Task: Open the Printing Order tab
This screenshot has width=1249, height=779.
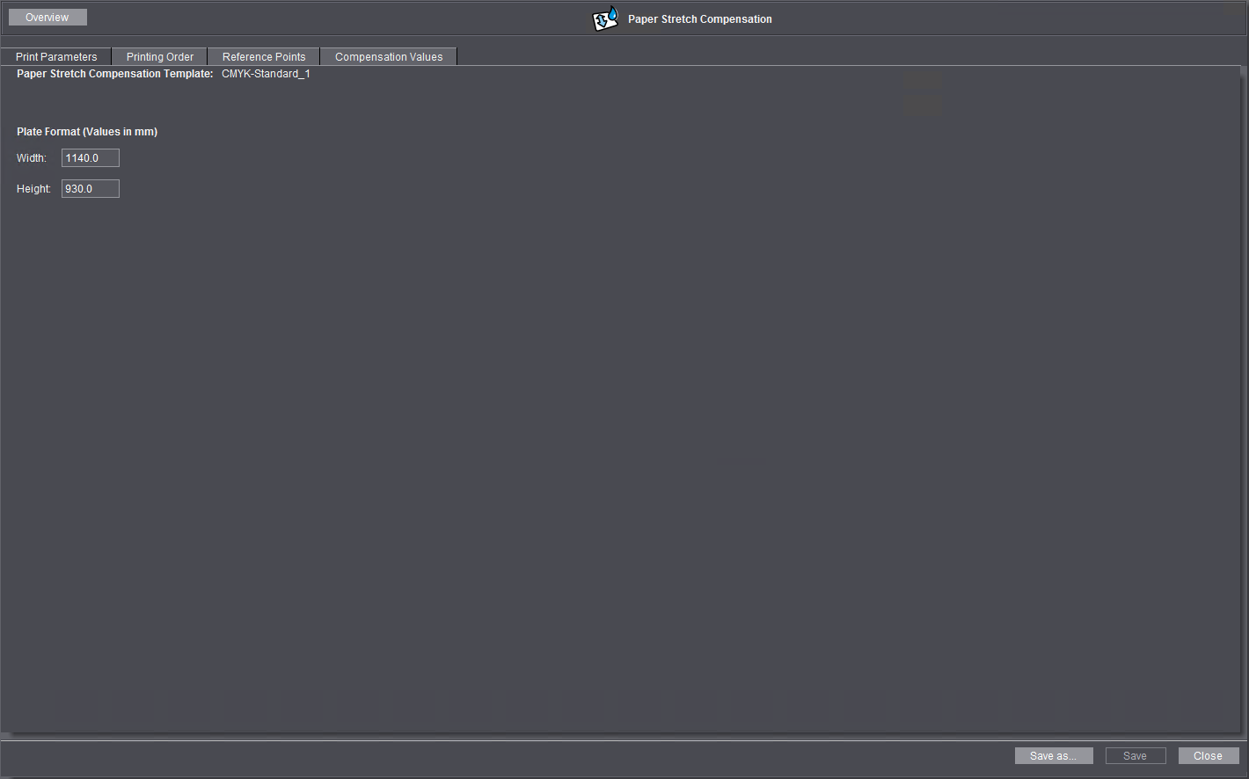Action: (160, 57)
